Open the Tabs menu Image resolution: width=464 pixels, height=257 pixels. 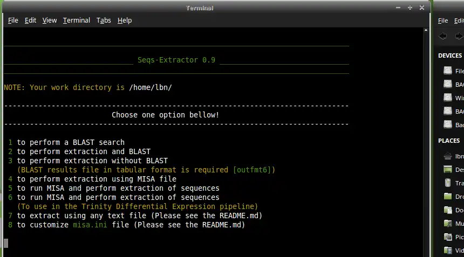tap(104, 20)
